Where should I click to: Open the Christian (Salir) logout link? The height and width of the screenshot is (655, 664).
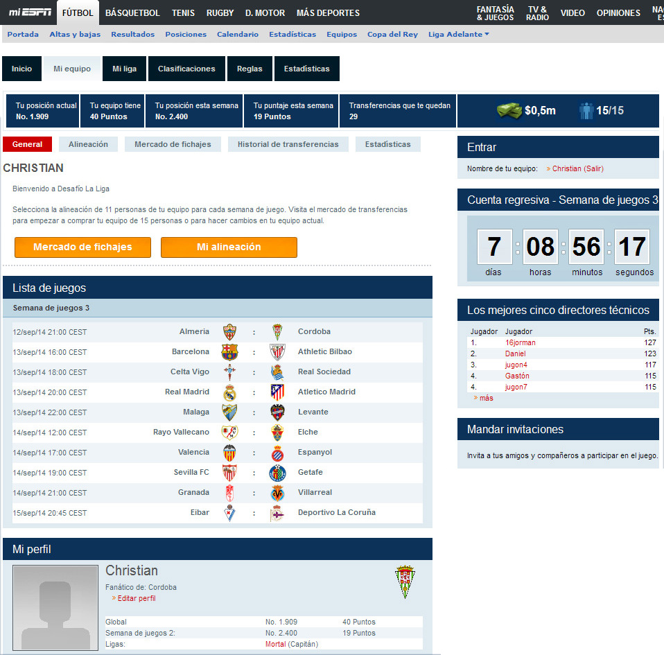point(577,168)
